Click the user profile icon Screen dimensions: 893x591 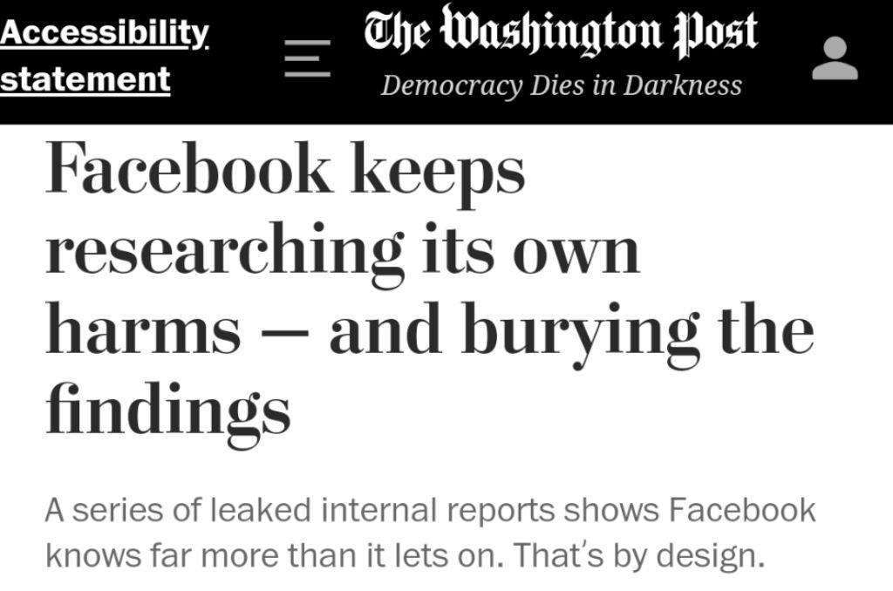[x=835, y=59]
